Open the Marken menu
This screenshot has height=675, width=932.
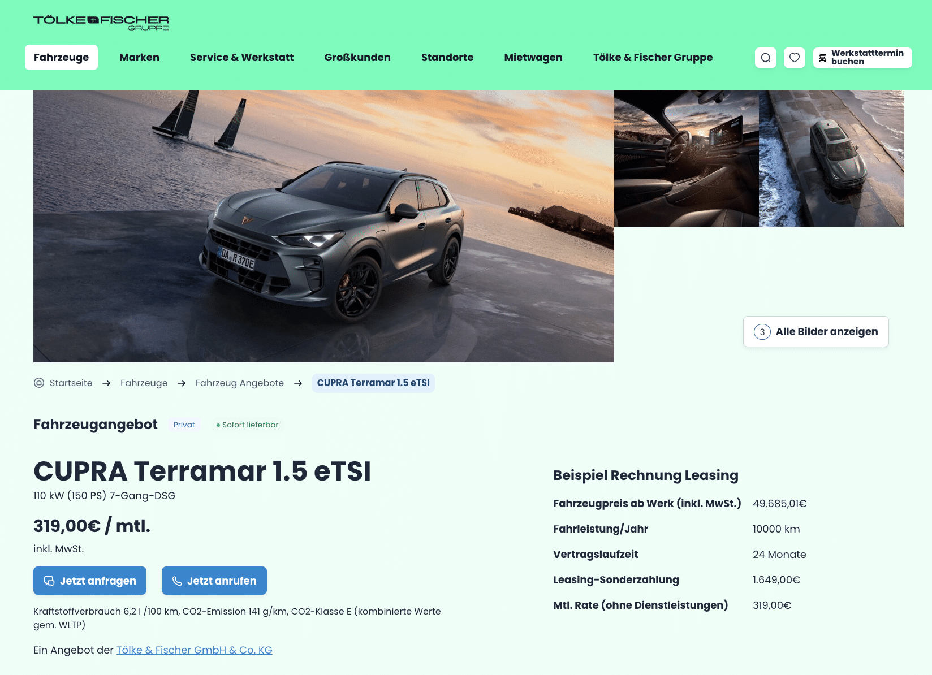pyautogui.click(x=140, y=58)
